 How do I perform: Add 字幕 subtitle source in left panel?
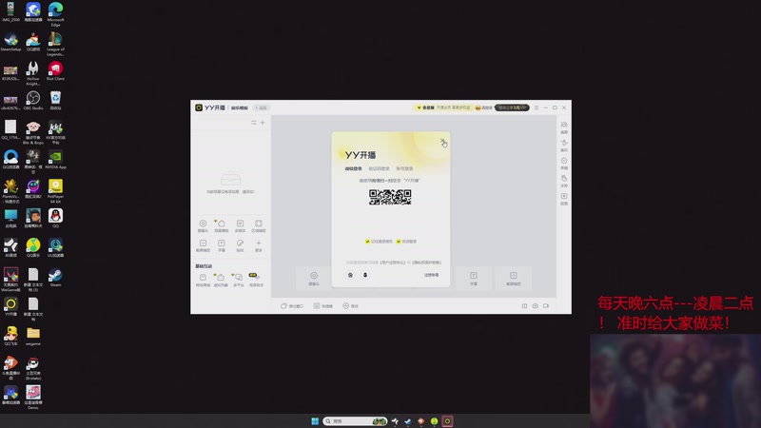point(222,245)
